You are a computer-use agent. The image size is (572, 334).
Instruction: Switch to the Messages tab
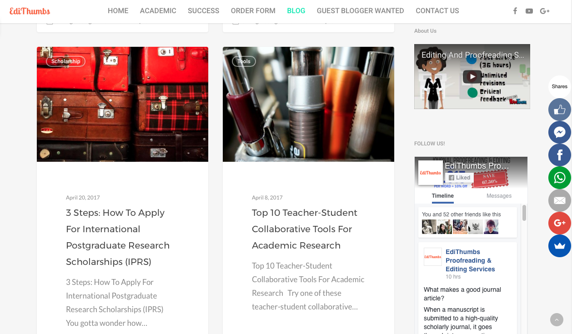499,196
